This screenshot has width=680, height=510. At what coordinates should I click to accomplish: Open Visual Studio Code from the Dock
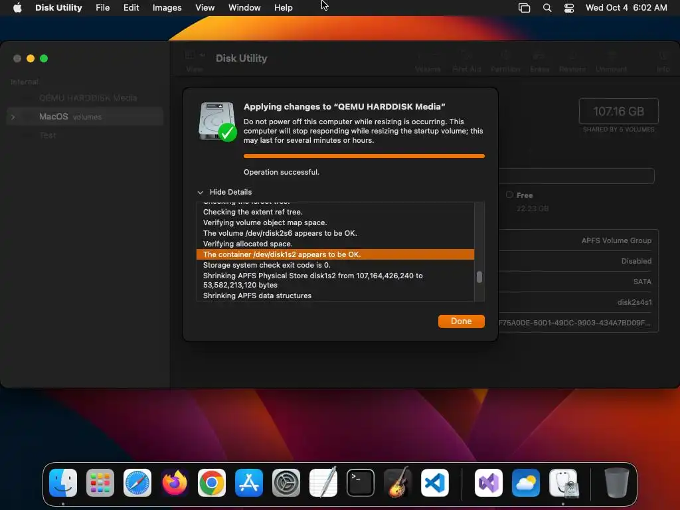click(x=434, y=483)
